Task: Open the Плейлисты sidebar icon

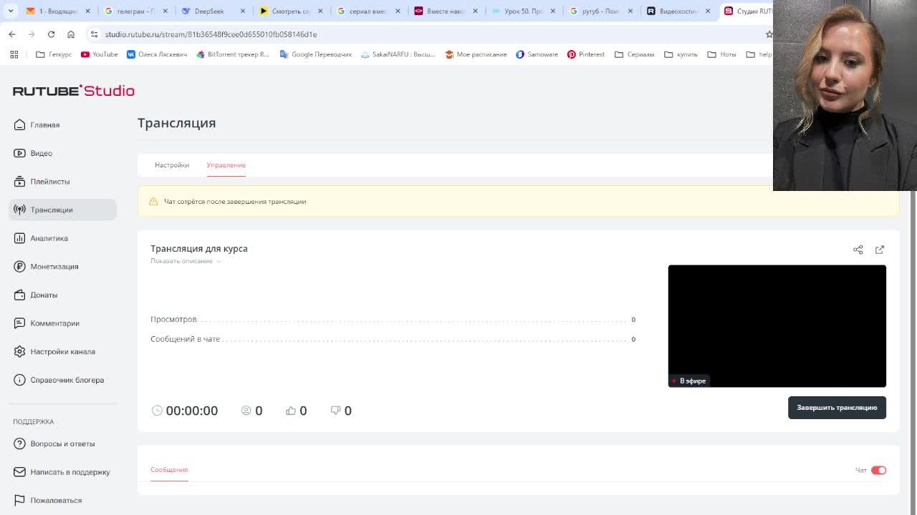Action: click(x=19, y=181)
